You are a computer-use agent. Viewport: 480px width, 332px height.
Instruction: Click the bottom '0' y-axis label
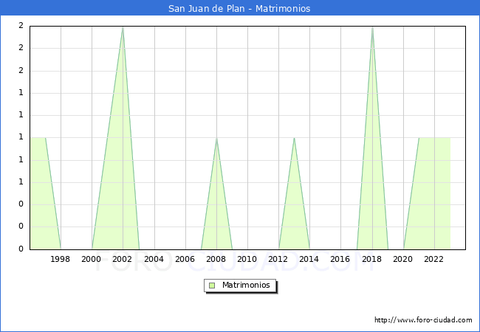pos(21,249)
